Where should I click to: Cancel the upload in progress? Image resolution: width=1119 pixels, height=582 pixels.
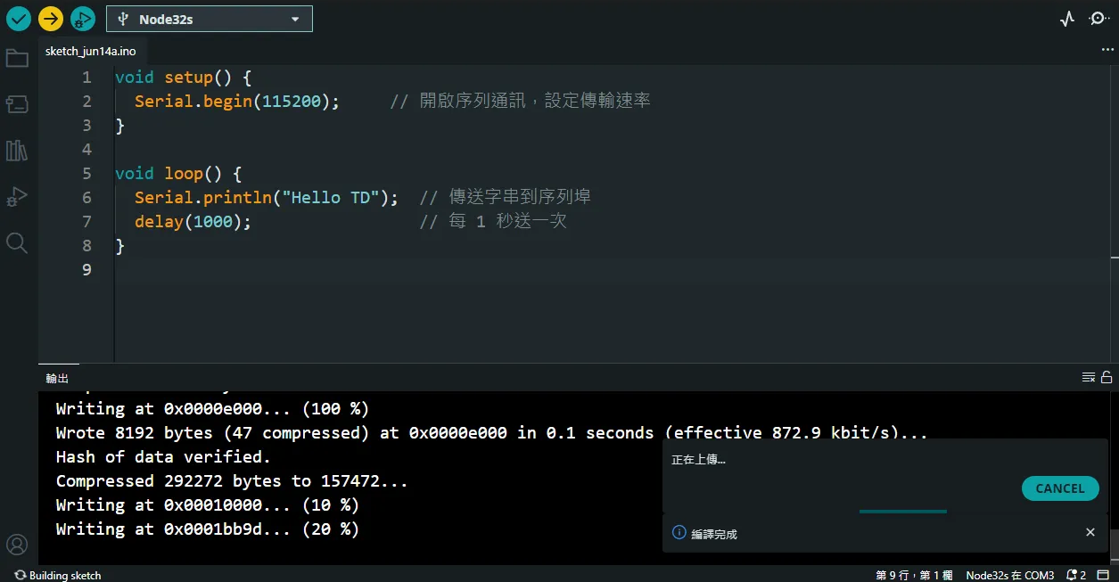(1059, 488)
